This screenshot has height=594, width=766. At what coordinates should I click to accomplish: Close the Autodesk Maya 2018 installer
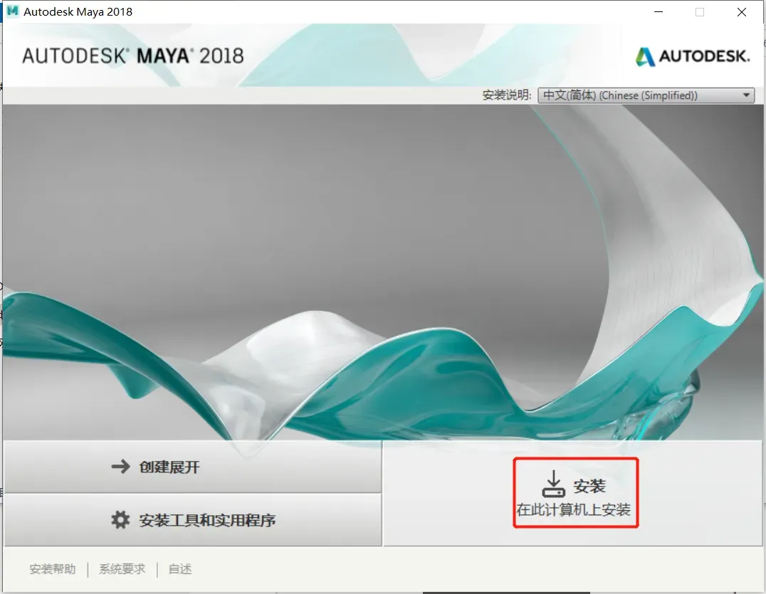[742, 11]
